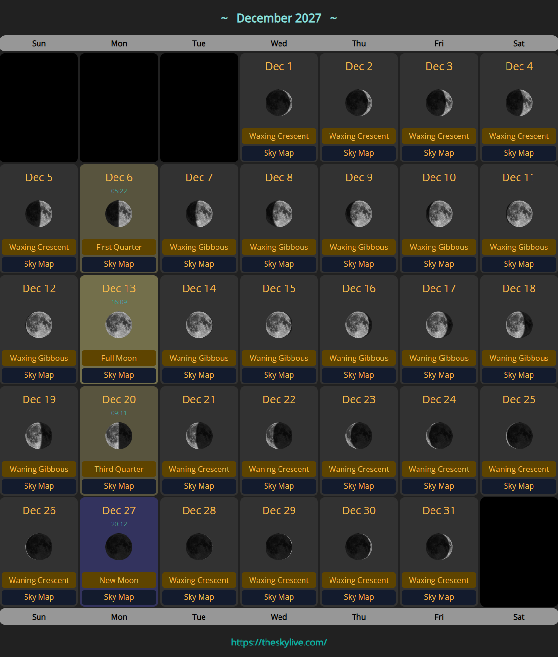This screenshot has width=558, height=657.
Task: Open Sky Map for Dec 27
Action: tap(119, 597)
